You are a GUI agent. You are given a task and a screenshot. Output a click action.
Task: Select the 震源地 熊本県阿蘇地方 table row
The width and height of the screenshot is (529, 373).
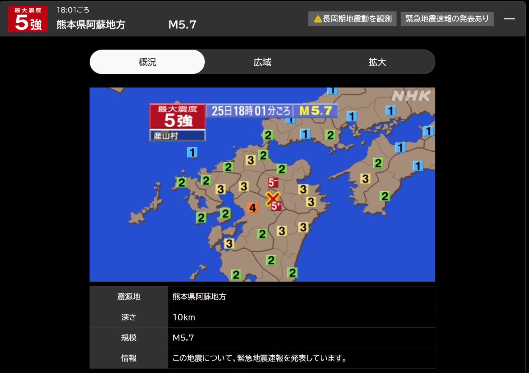coord(262,297)
